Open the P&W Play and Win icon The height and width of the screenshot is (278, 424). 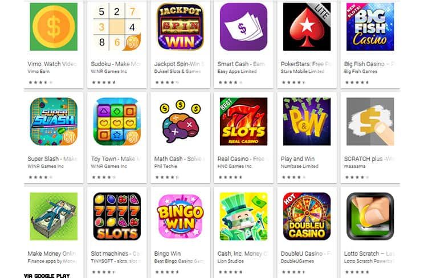[307, 121]
